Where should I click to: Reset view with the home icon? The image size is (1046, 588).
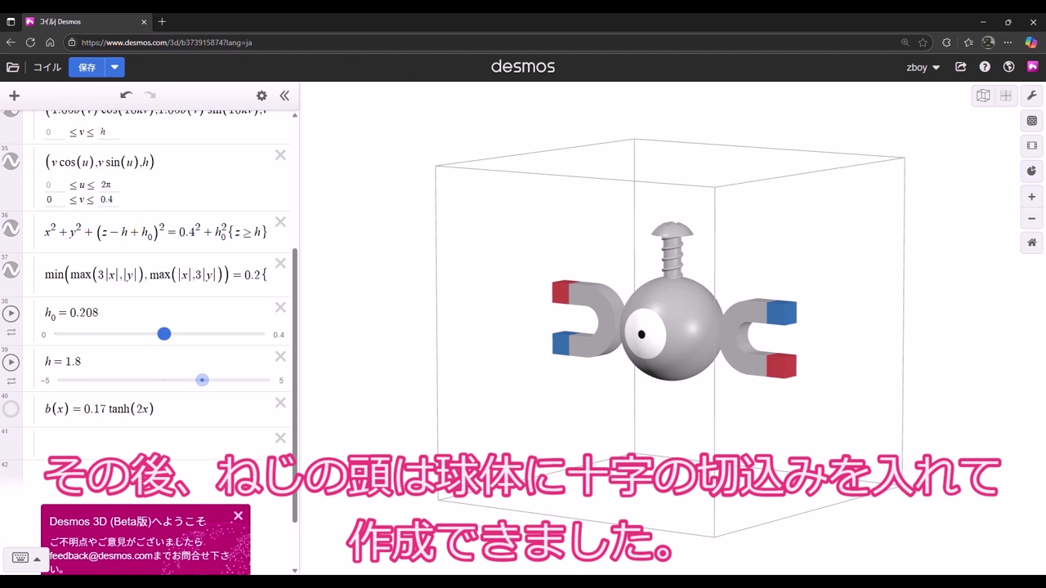click(x=1032, y=243)
